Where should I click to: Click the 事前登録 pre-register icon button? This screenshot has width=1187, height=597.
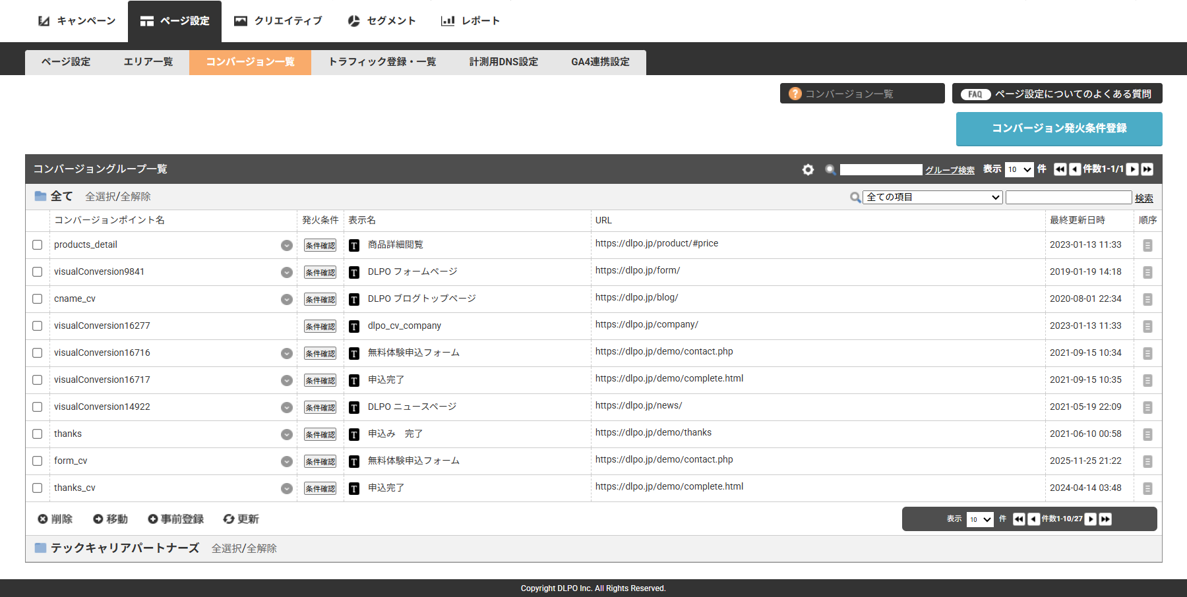pyautogui.click(x=175, y=519)
